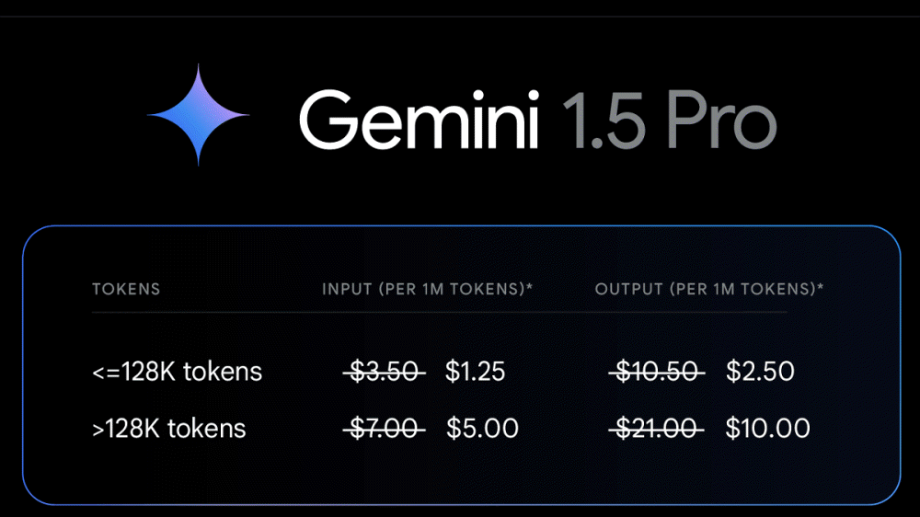920x517 pixels.
Task: Click the divider line under table headers
Action: [440, 313]
